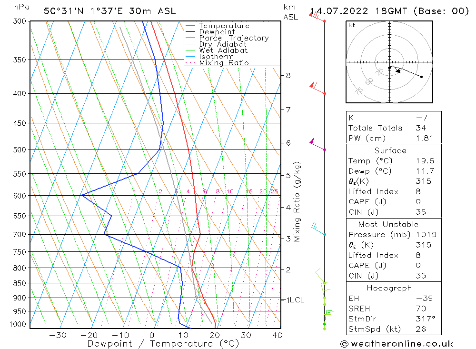Click the Mixing Ratio (g/kg) vertical axis title
The height and width of the screenshot is (349, 476).
pyautogui.click(x=297, y=202)
